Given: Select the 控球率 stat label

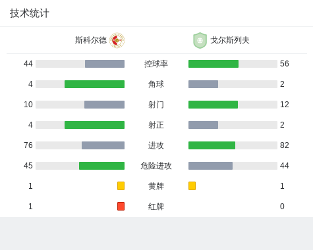Looking at the screenshot, I should [156, 64].
